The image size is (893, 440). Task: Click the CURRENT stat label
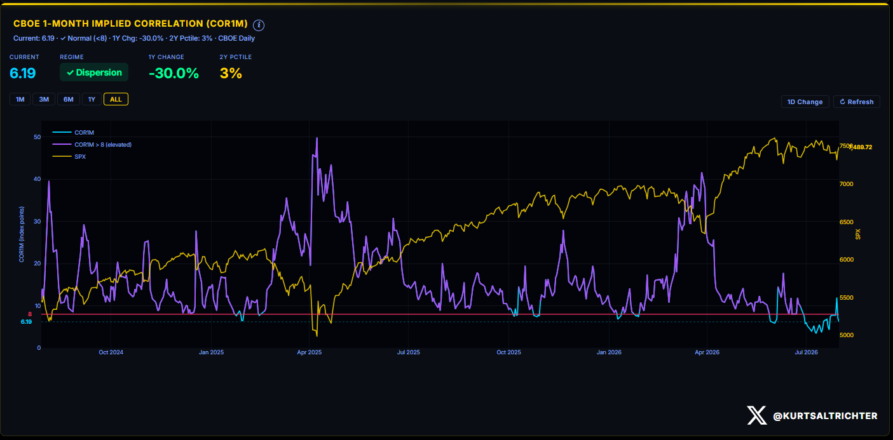24,57
